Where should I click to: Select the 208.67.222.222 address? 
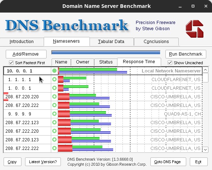click(x=22, y=148)
